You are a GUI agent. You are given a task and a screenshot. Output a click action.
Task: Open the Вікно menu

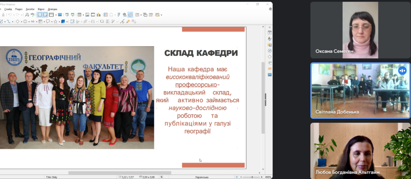41,9
